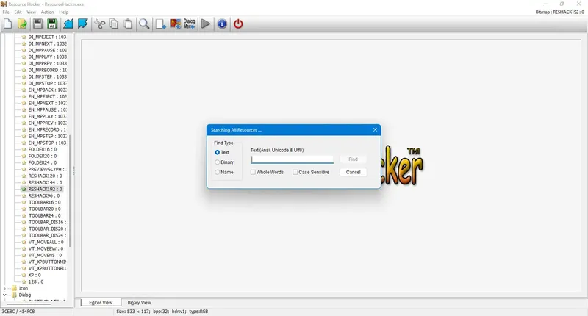
Task: Select the EN_MPSTOP tree item
Action: coord(47,143)
